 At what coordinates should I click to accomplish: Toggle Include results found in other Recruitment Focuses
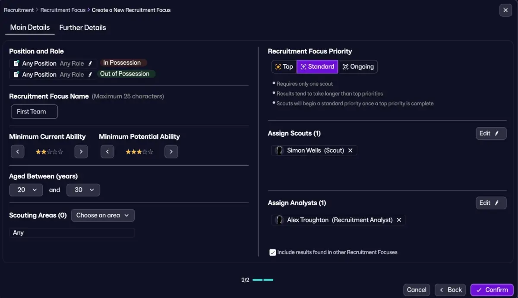272,252
